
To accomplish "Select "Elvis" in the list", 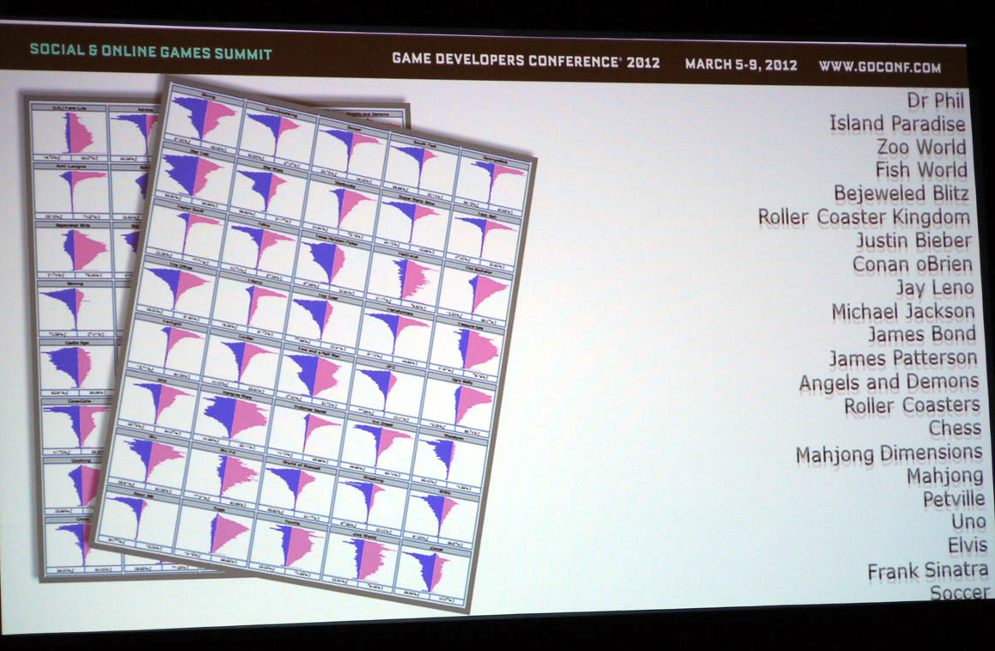I will 968,545.
